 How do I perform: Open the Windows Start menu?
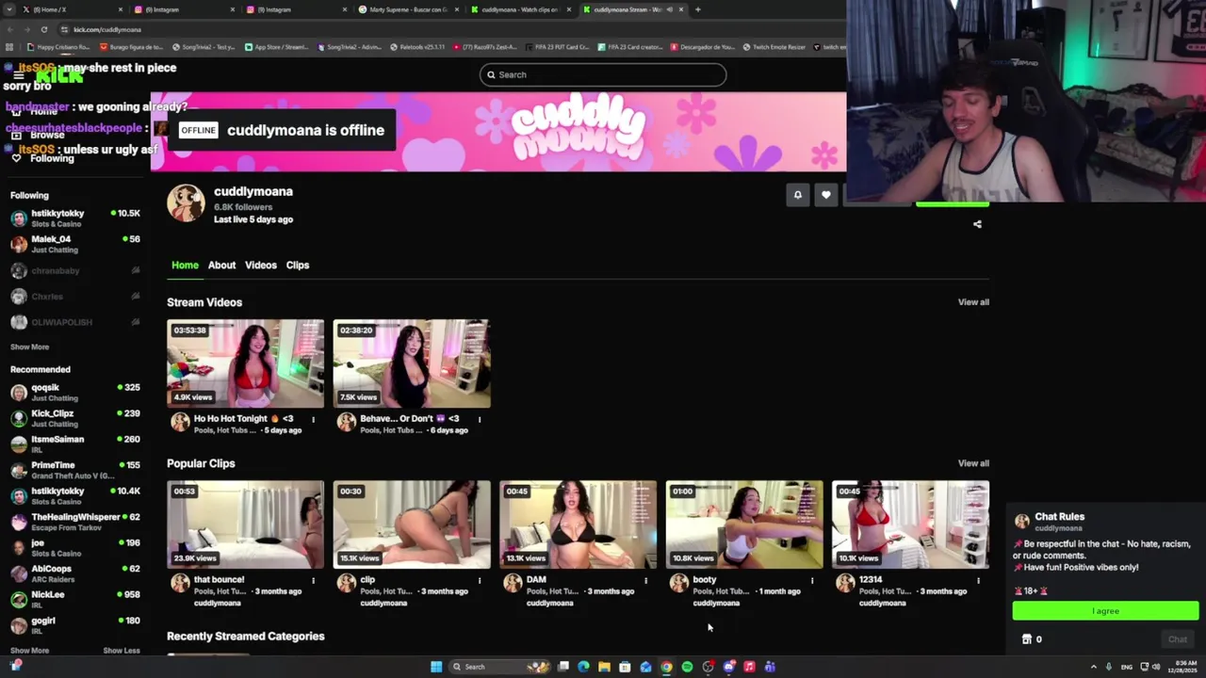436,667
